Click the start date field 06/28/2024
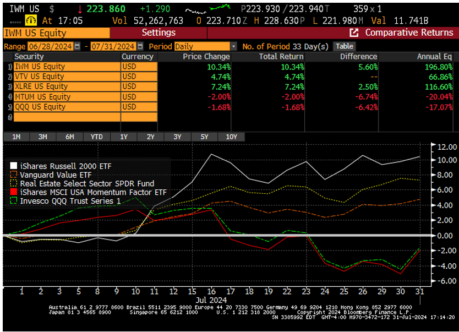 (50, 46)
